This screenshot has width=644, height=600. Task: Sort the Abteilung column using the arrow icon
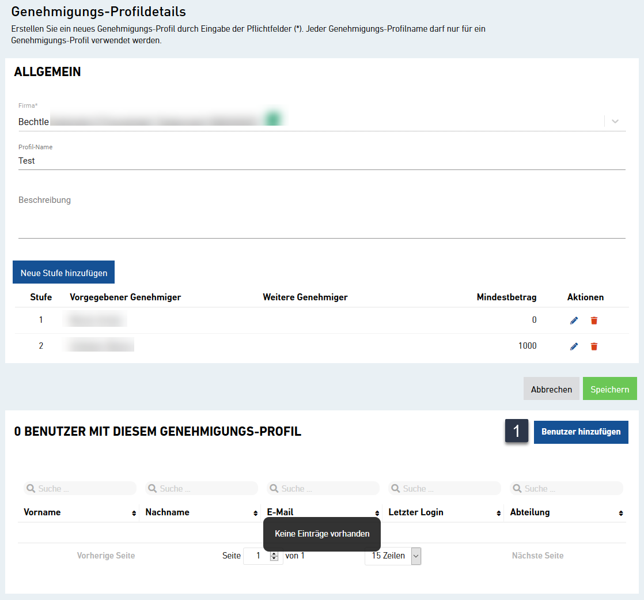(621, 512)
